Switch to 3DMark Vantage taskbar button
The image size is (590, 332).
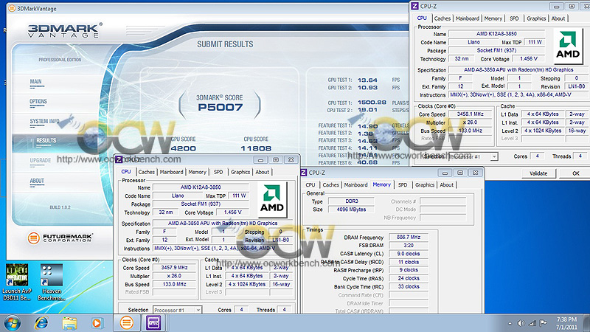point(126,323)
